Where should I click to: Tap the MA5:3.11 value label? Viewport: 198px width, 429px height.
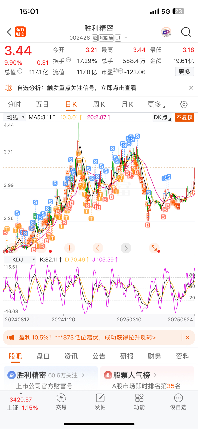(42, 117)
